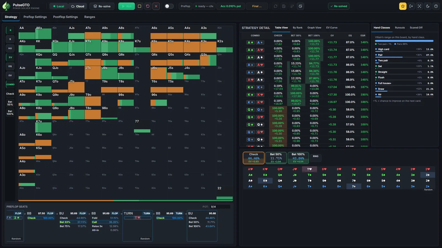This screenshot has width=442, height=248.
Task: Click the moon-plus icon next to branch icon
Action: click(301, 6)
